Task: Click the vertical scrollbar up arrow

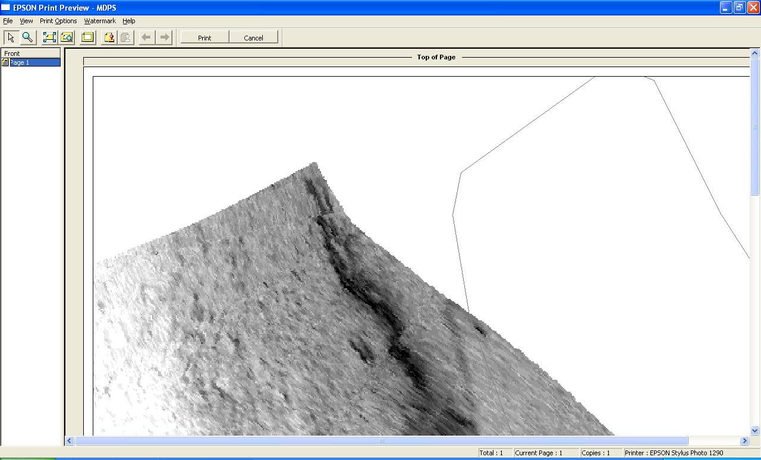Action: 755,53
